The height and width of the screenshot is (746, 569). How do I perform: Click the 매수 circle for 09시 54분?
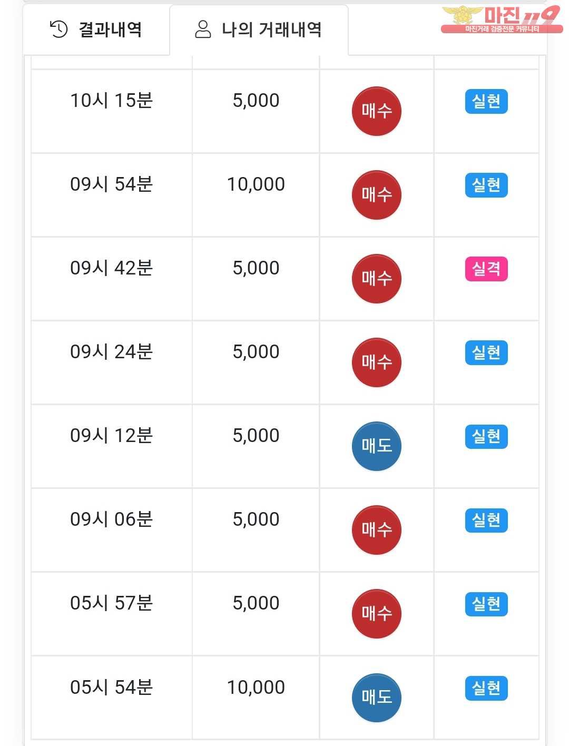[x=376, y=195]
